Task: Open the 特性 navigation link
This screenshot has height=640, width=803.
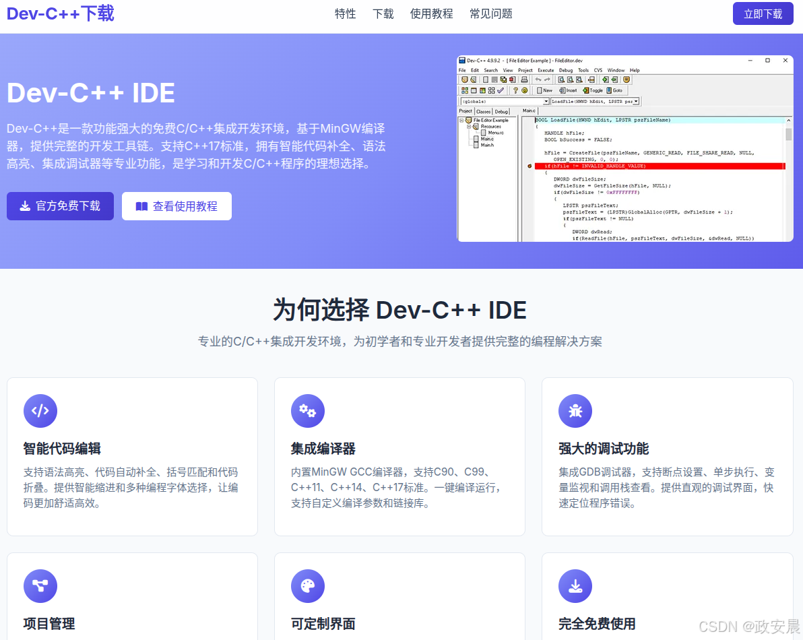Action: pyautogui.click(x=345, y=14)
